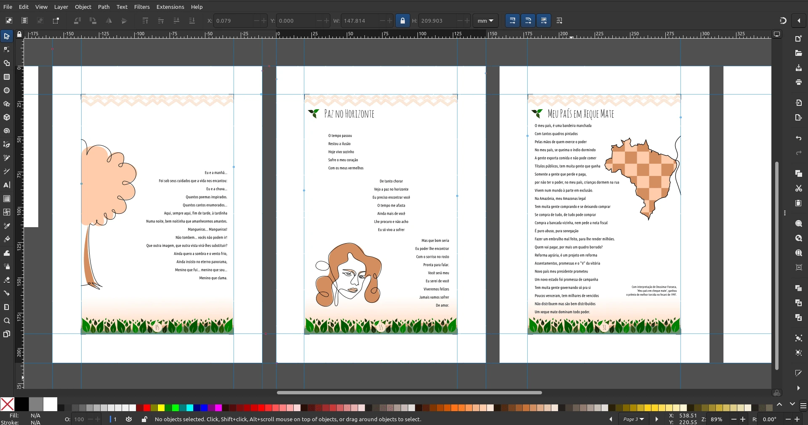Toggle move patterns with objects
Viewport: 808px width, 425px height.
(x=559, y=21)
